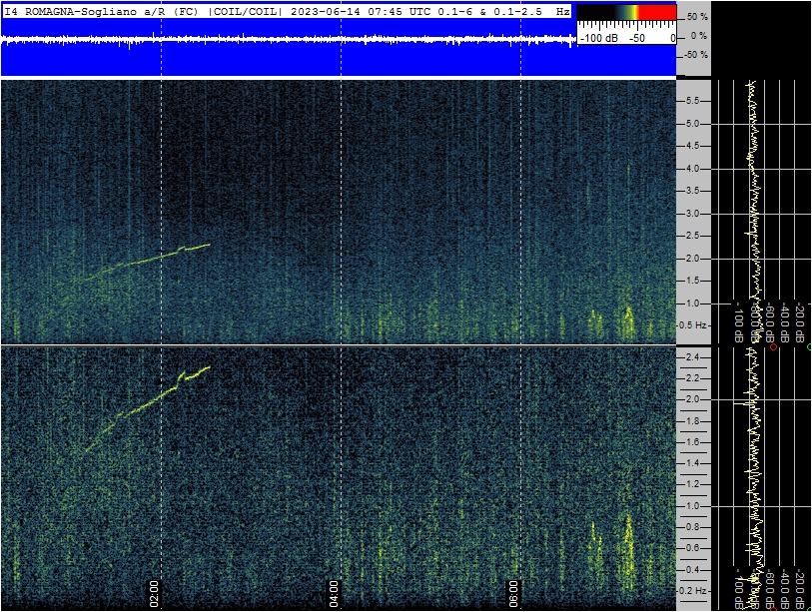The width and height of the screenshot is (812, 612).
Task: Click the 2.4 label on lower axis
Action: [x=692, y=357]
